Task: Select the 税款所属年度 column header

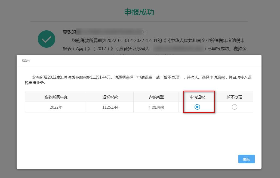Action: point(56,97)
